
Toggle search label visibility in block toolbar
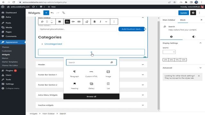click(x=67, y=22)
